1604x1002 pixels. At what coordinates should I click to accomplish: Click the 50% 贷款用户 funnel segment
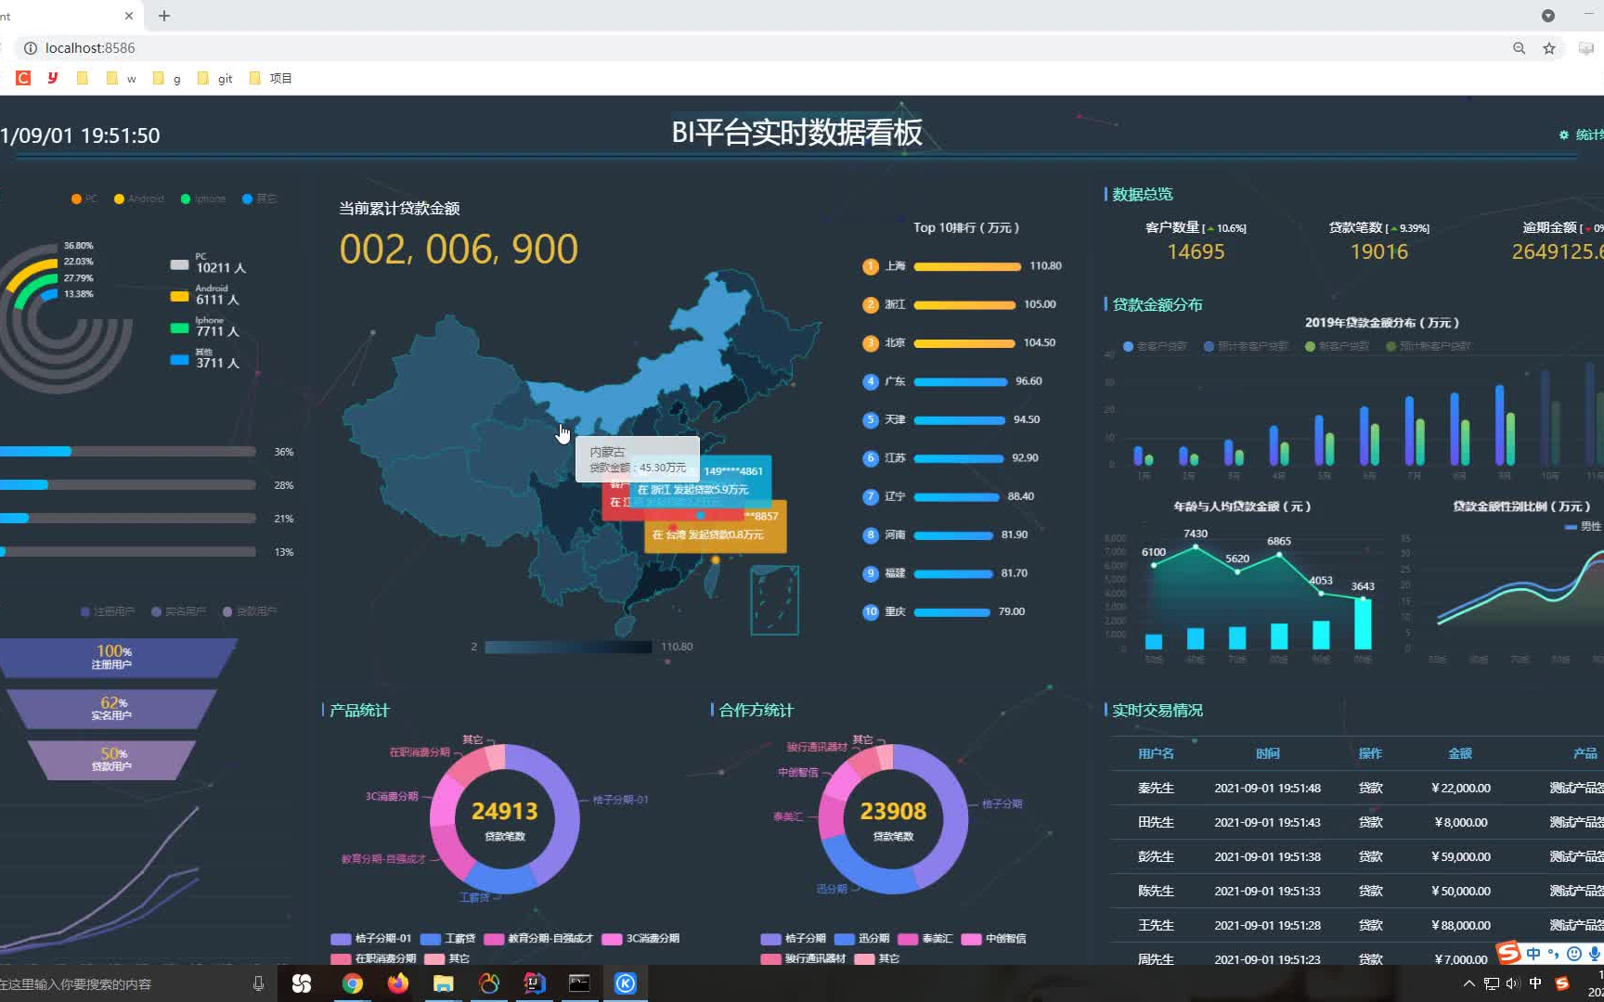tap(111, 759)
